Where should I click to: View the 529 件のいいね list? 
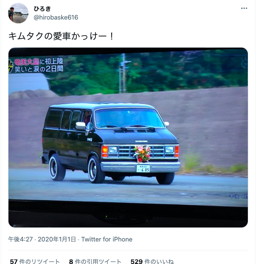pyautogui.click(x=152, y=261)
